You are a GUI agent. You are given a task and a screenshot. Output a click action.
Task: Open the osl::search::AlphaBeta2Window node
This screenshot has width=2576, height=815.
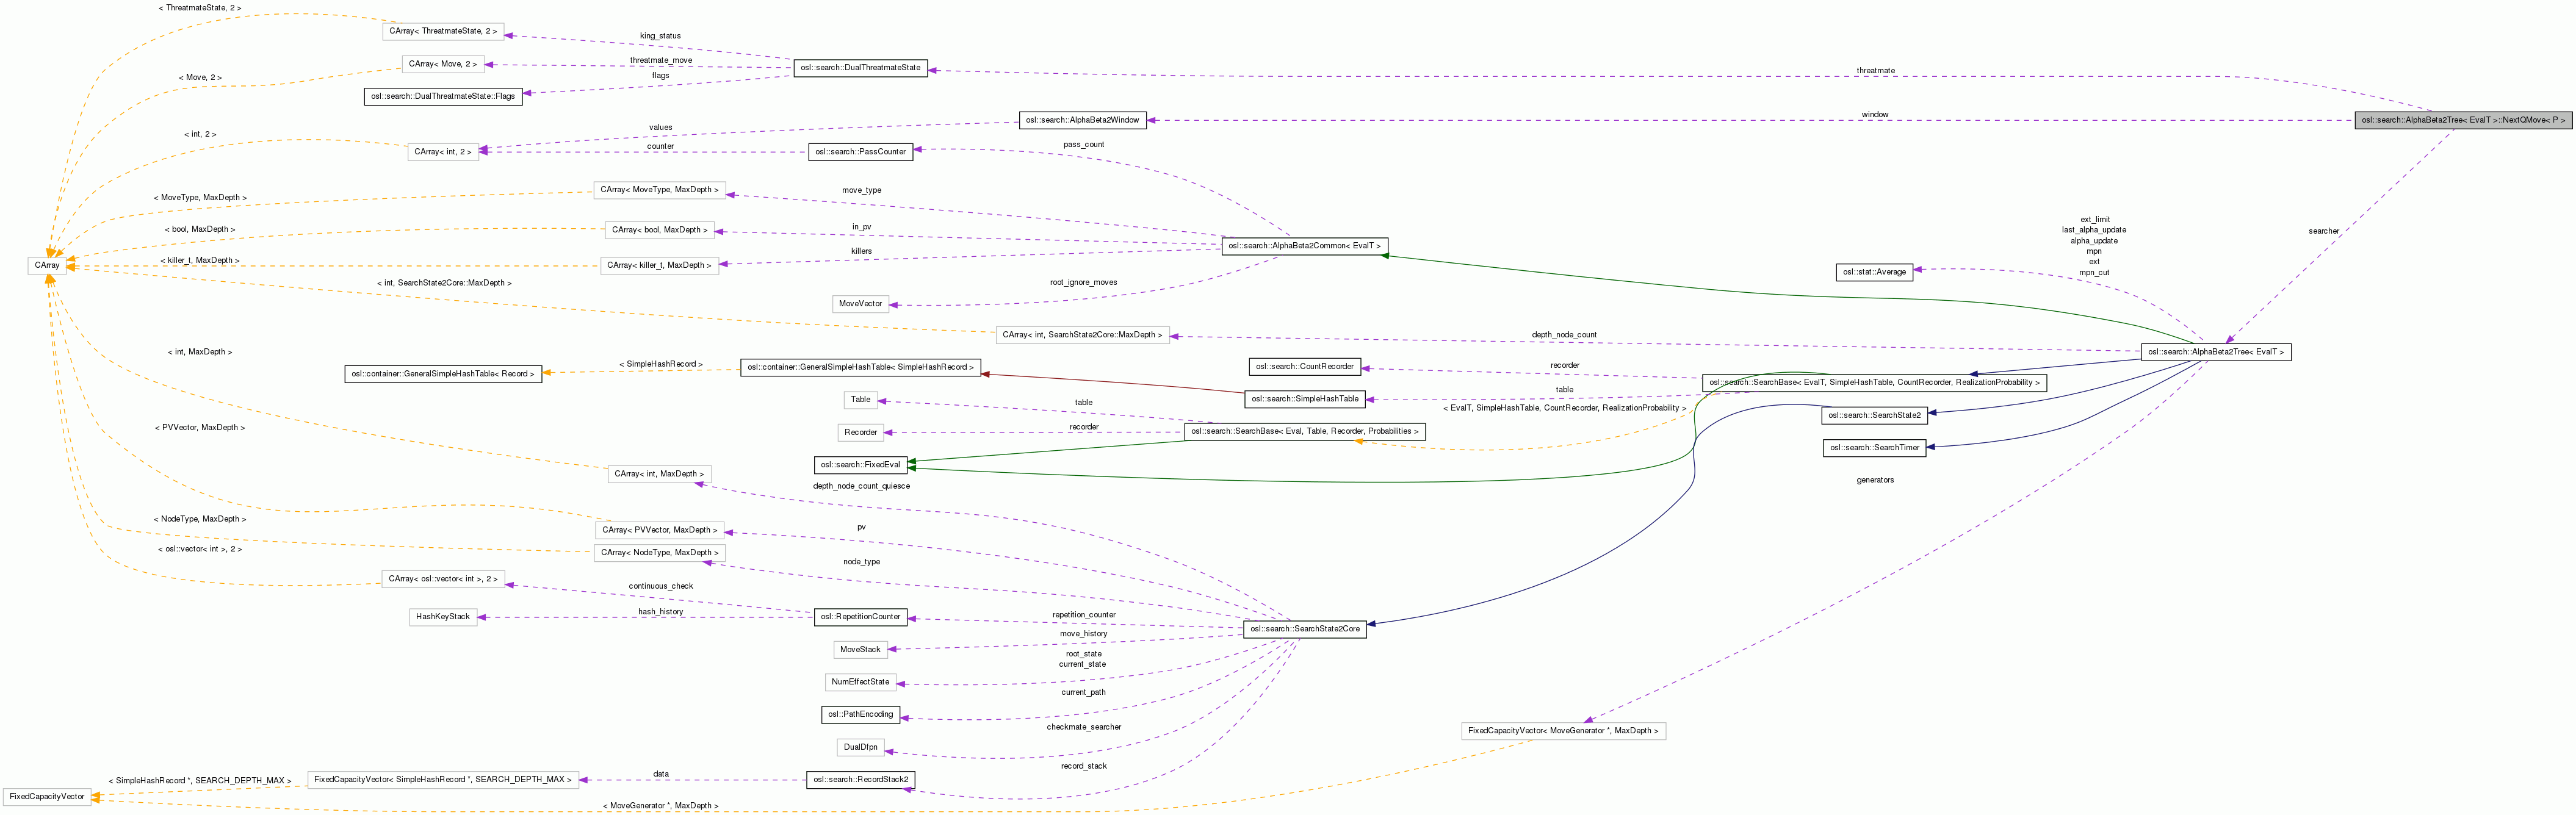point(1082,120)
